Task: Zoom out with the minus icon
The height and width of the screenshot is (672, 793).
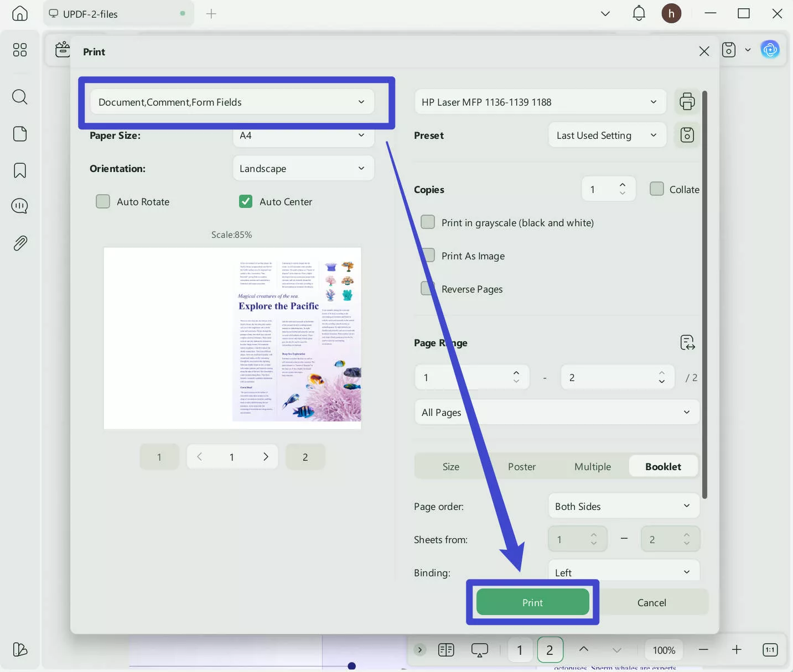Action: (703, 650)
